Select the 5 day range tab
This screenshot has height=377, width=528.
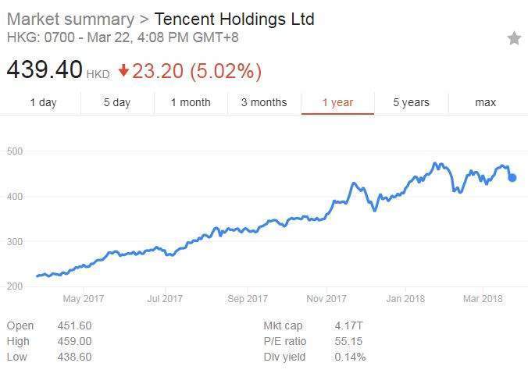[117, 102]
